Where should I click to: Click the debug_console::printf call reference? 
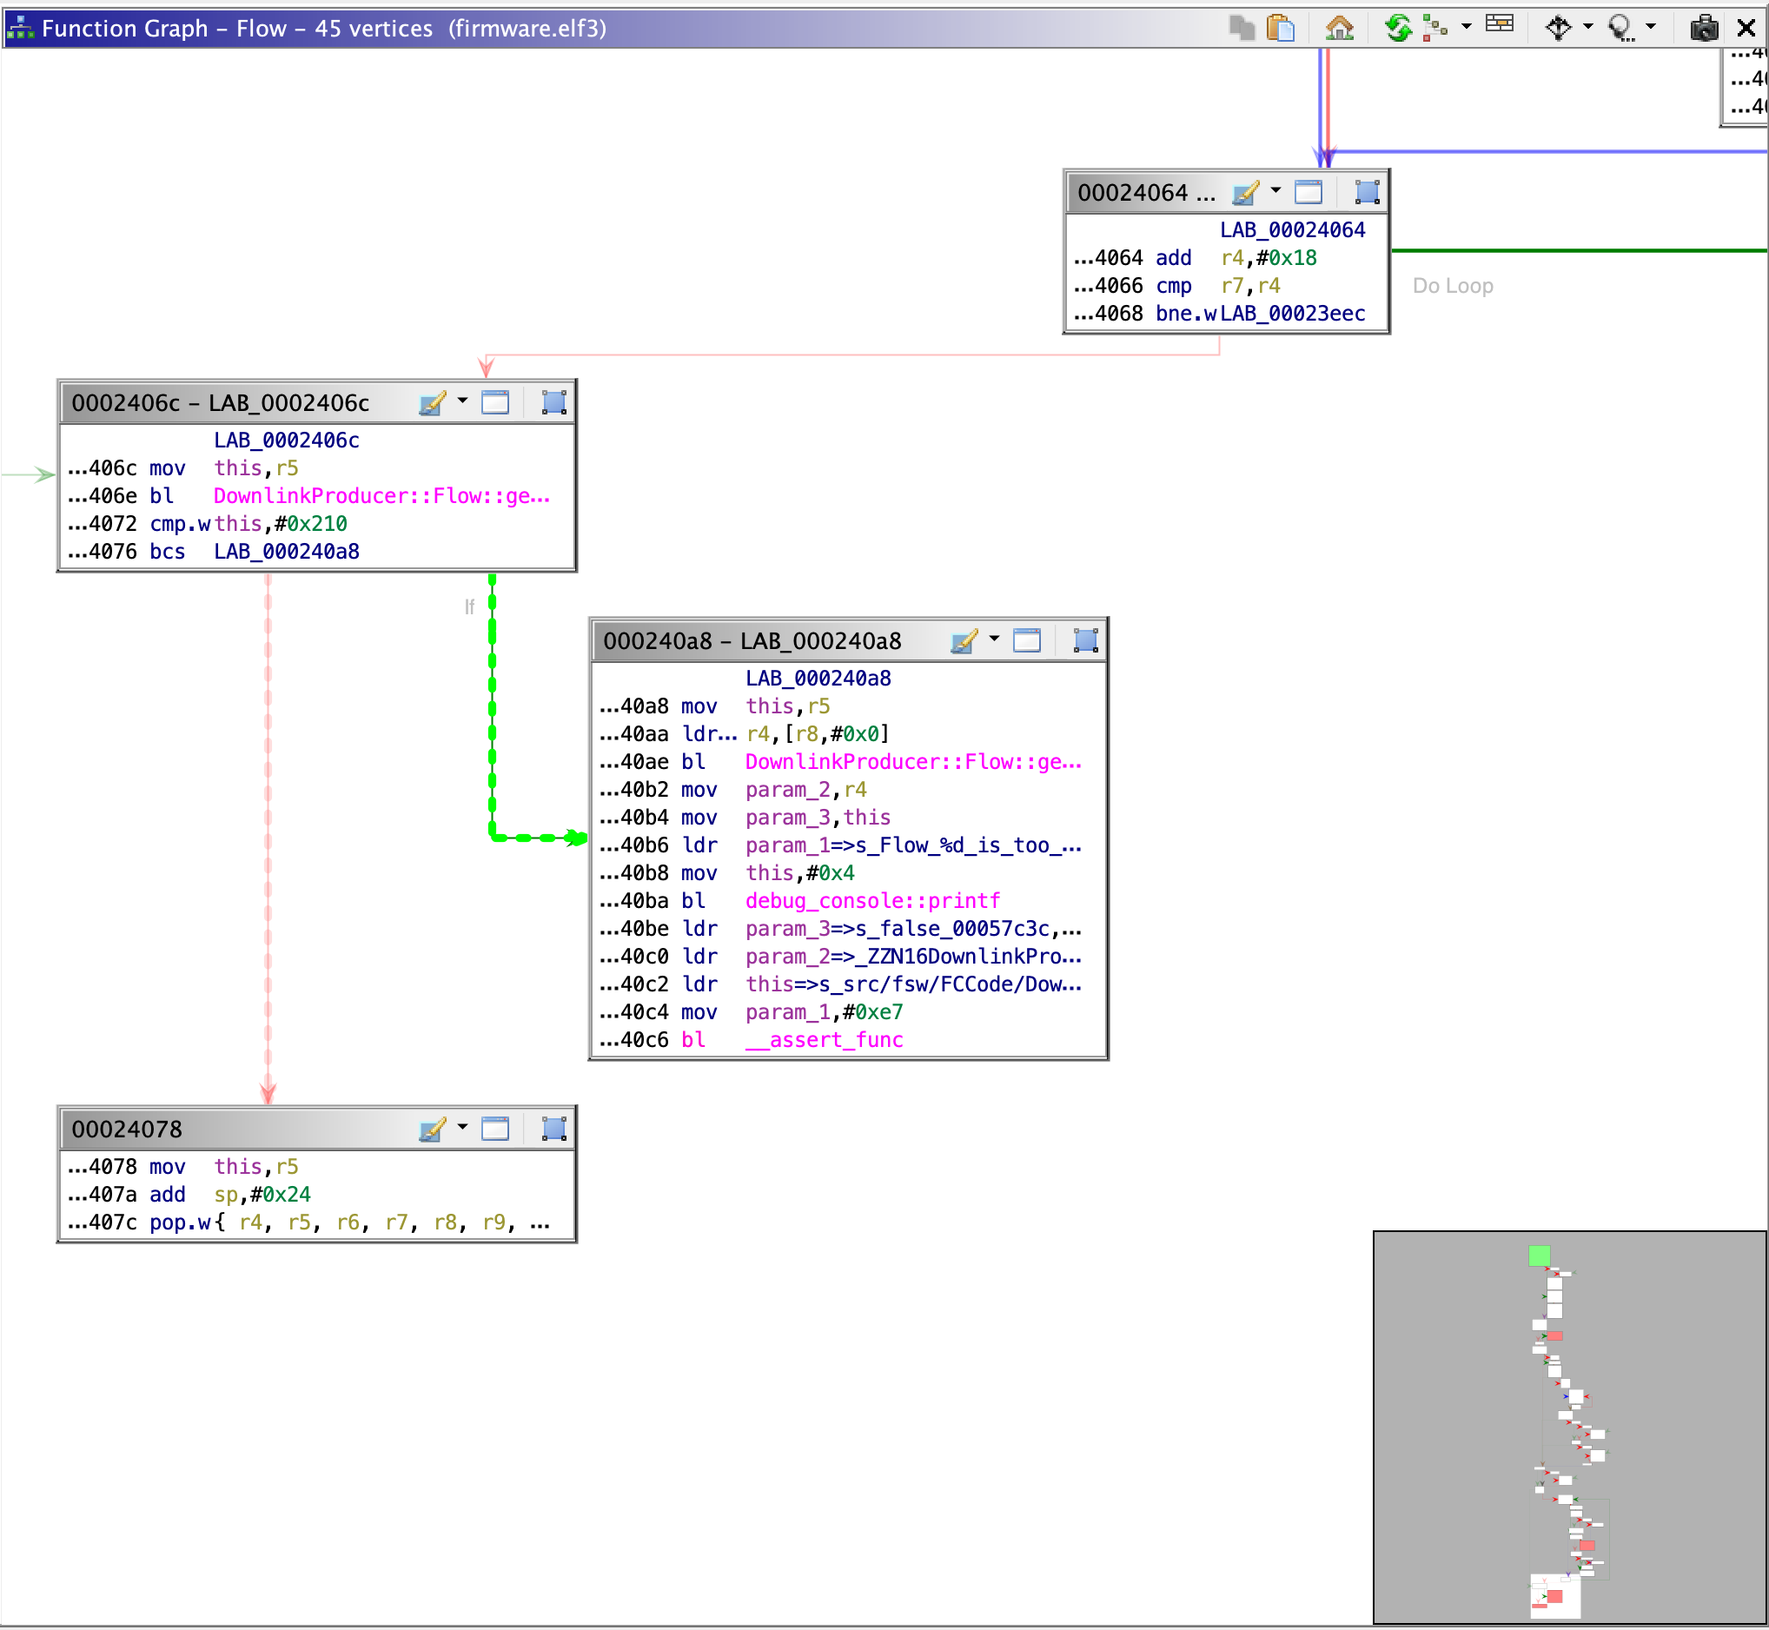(x=871, y=900)
